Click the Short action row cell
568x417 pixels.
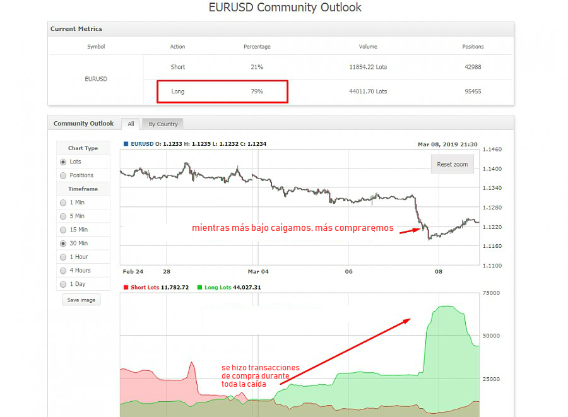pyautogui.click(x=178, y=67)
